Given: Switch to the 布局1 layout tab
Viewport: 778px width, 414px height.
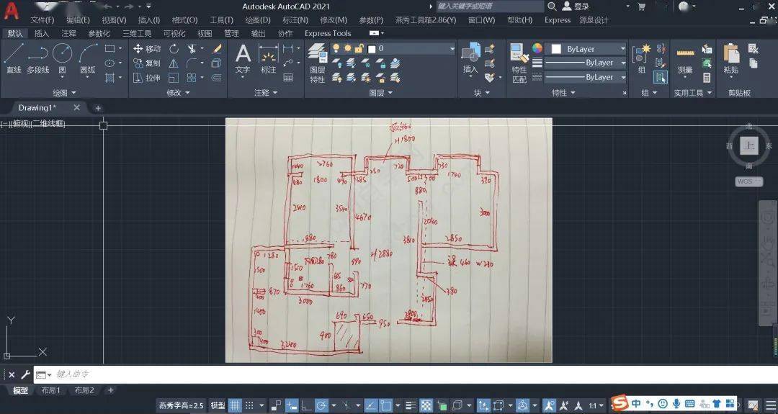Looking at the screenshot, I should [50, 390].
